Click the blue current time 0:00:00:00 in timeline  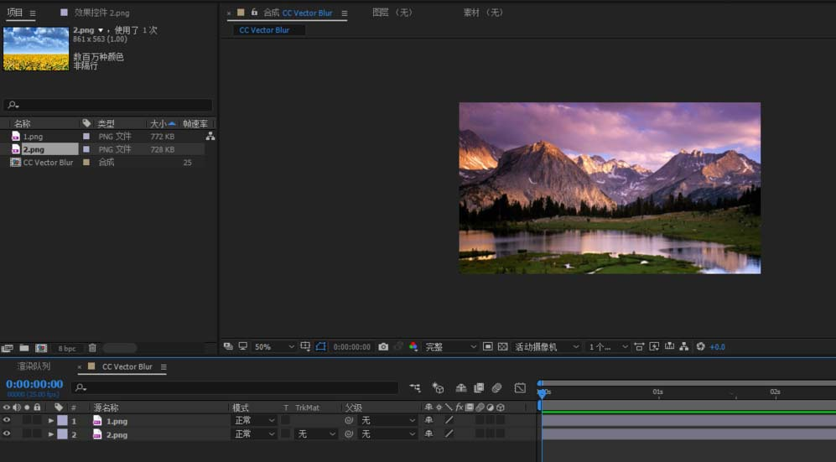tap(34, 384)
